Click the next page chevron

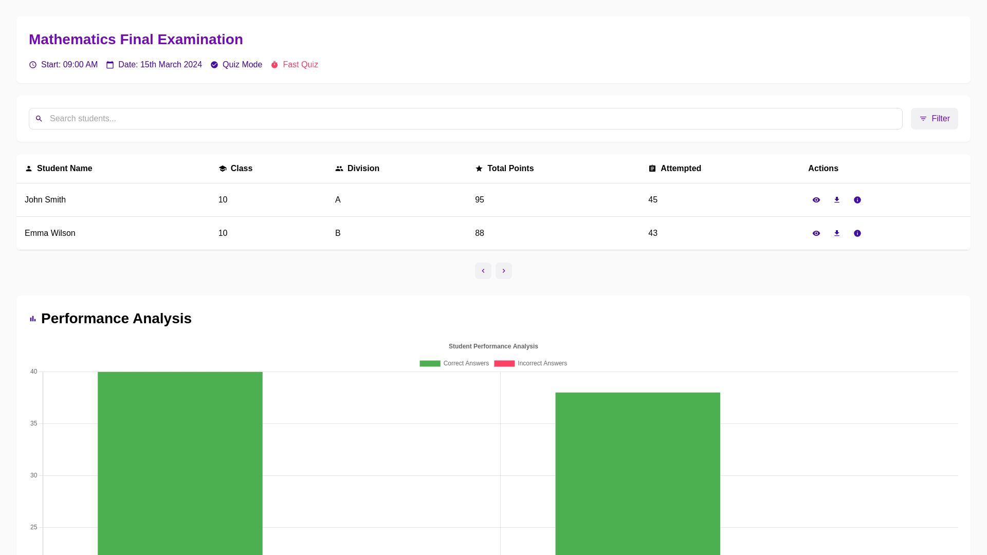point(503,271)
